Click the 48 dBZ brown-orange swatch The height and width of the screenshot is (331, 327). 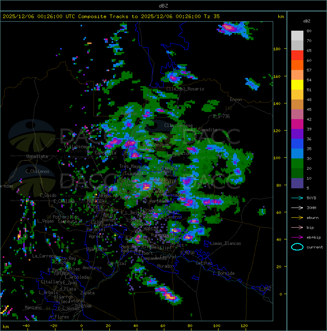point(297,105)
